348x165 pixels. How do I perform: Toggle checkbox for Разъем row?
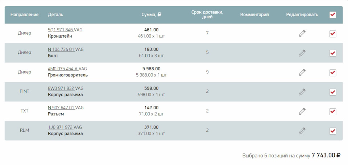pyautogui.click(x=333, y=112)
